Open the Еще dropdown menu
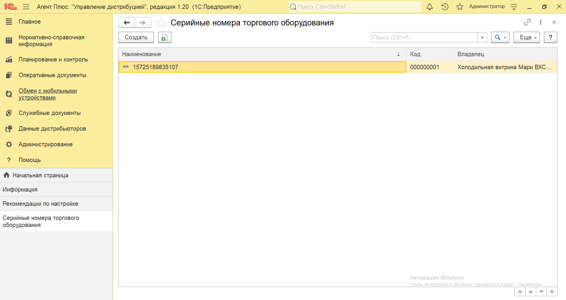This screenshot has height=300, width=566. 527,37
